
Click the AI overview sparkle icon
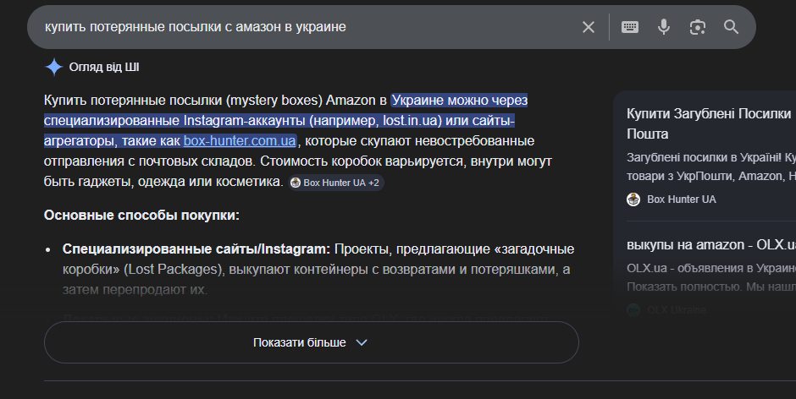point(54,67)
